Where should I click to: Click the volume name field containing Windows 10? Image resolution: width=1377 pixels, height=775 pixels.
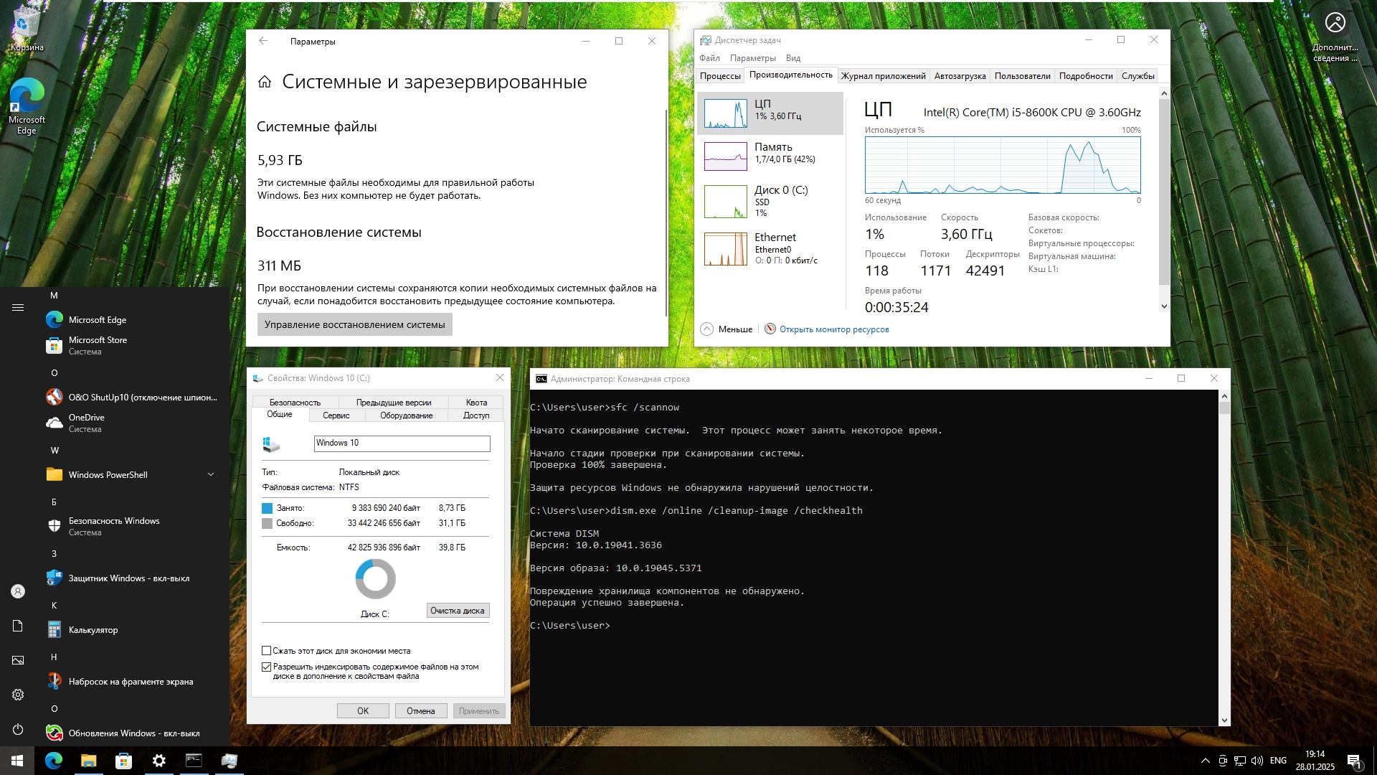pos(402,443)
